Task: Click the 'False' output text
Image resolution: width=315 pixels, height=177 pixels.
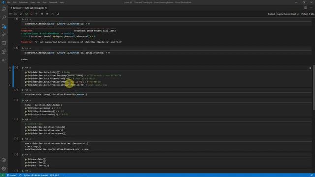Action: (x=24, y=59)
